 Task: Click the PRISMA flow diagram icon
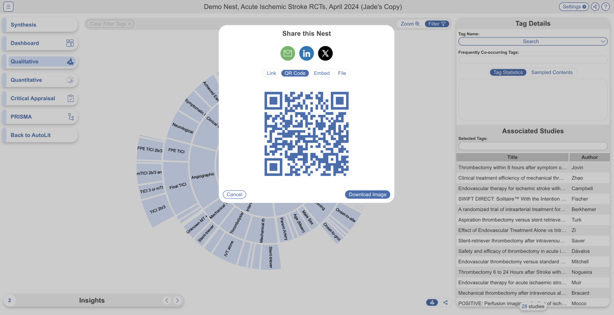click(70, 117)
